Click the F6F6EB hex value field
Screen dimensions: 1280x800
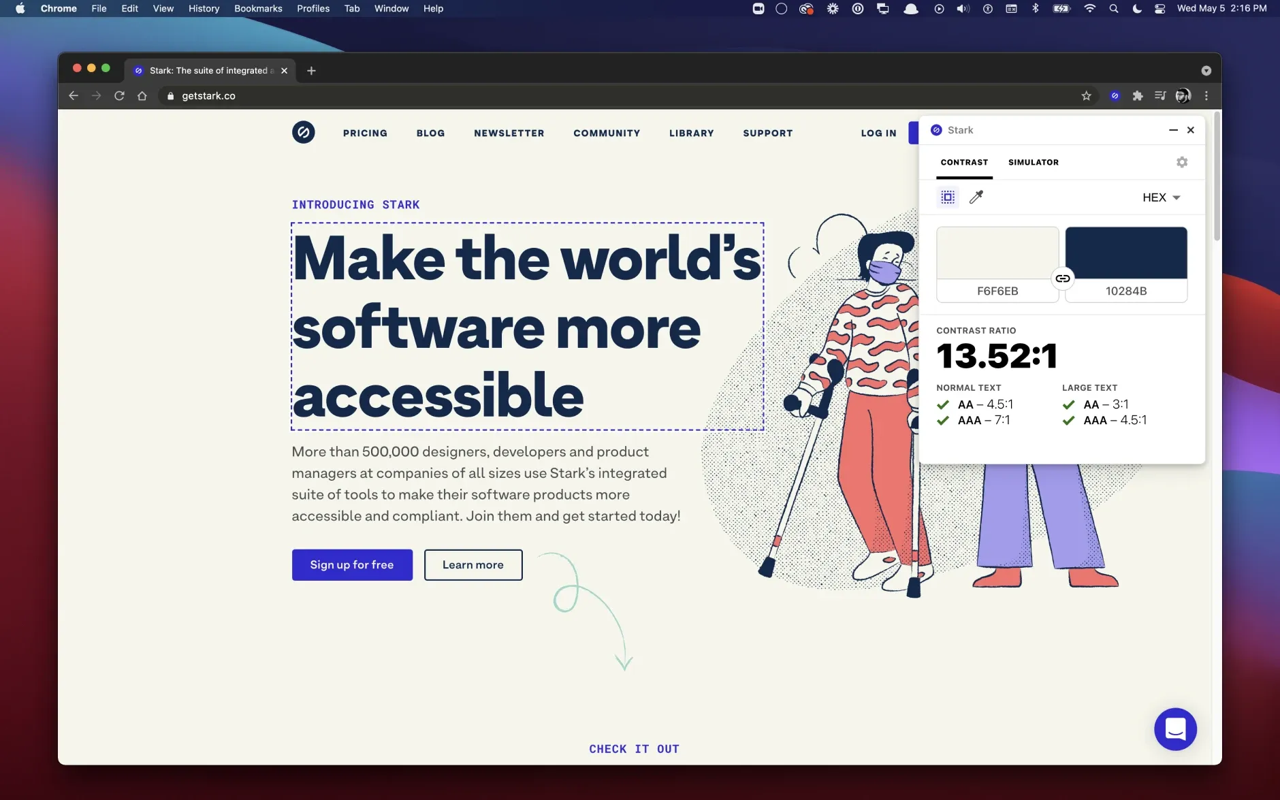pyautogui.click(x=997, y=291)
